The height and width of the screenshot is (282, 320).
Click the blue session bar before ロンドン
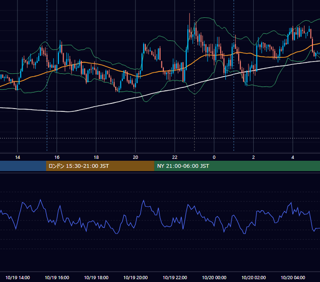coord(23,166)
